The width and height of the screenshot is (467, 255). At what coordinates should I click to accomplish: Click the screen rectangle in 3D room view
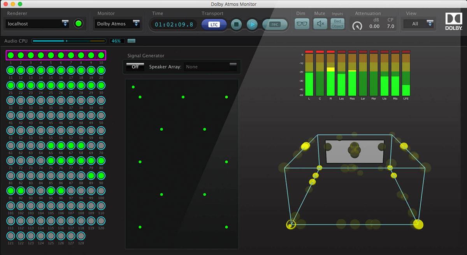coord(355,151)
